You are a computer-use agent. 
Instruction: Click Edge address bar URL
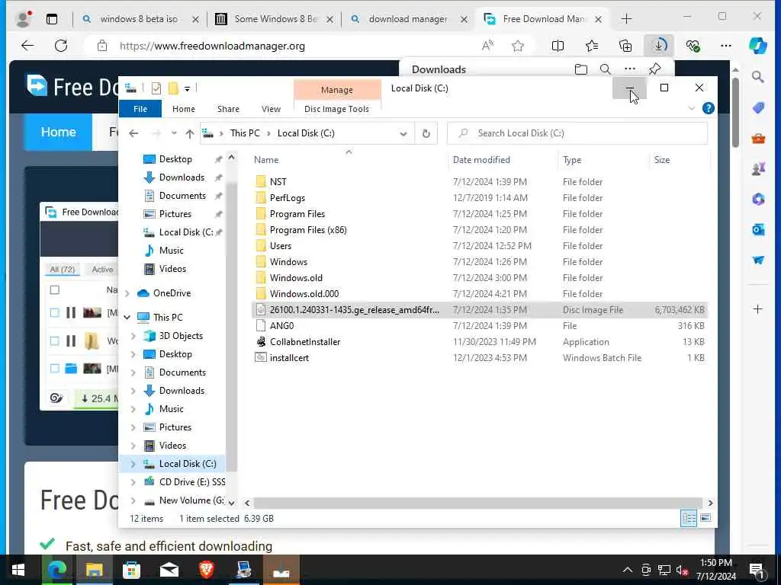pos(212,46)
